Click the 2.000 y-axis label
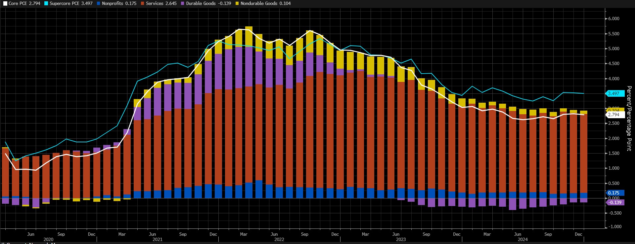 (614, 138)
